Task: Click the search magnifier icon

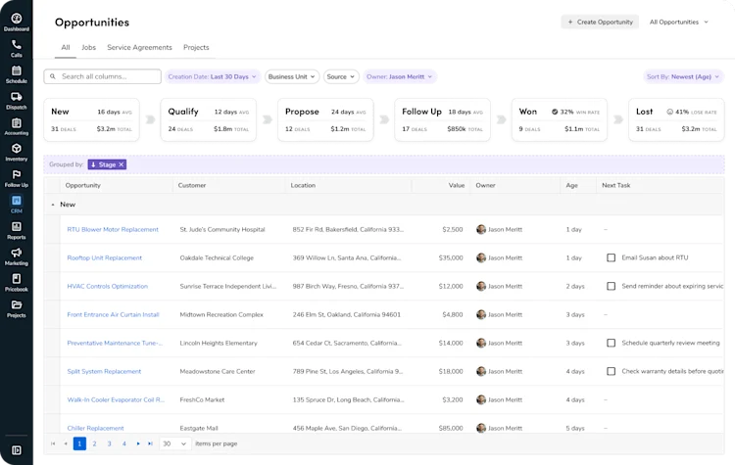Action: click(x=53, y=76)
